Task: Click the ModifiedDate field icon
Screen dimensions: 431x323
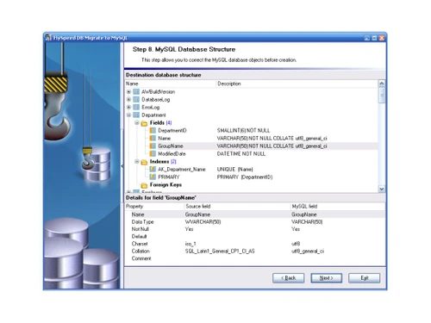Action: [x=153, y=154]
